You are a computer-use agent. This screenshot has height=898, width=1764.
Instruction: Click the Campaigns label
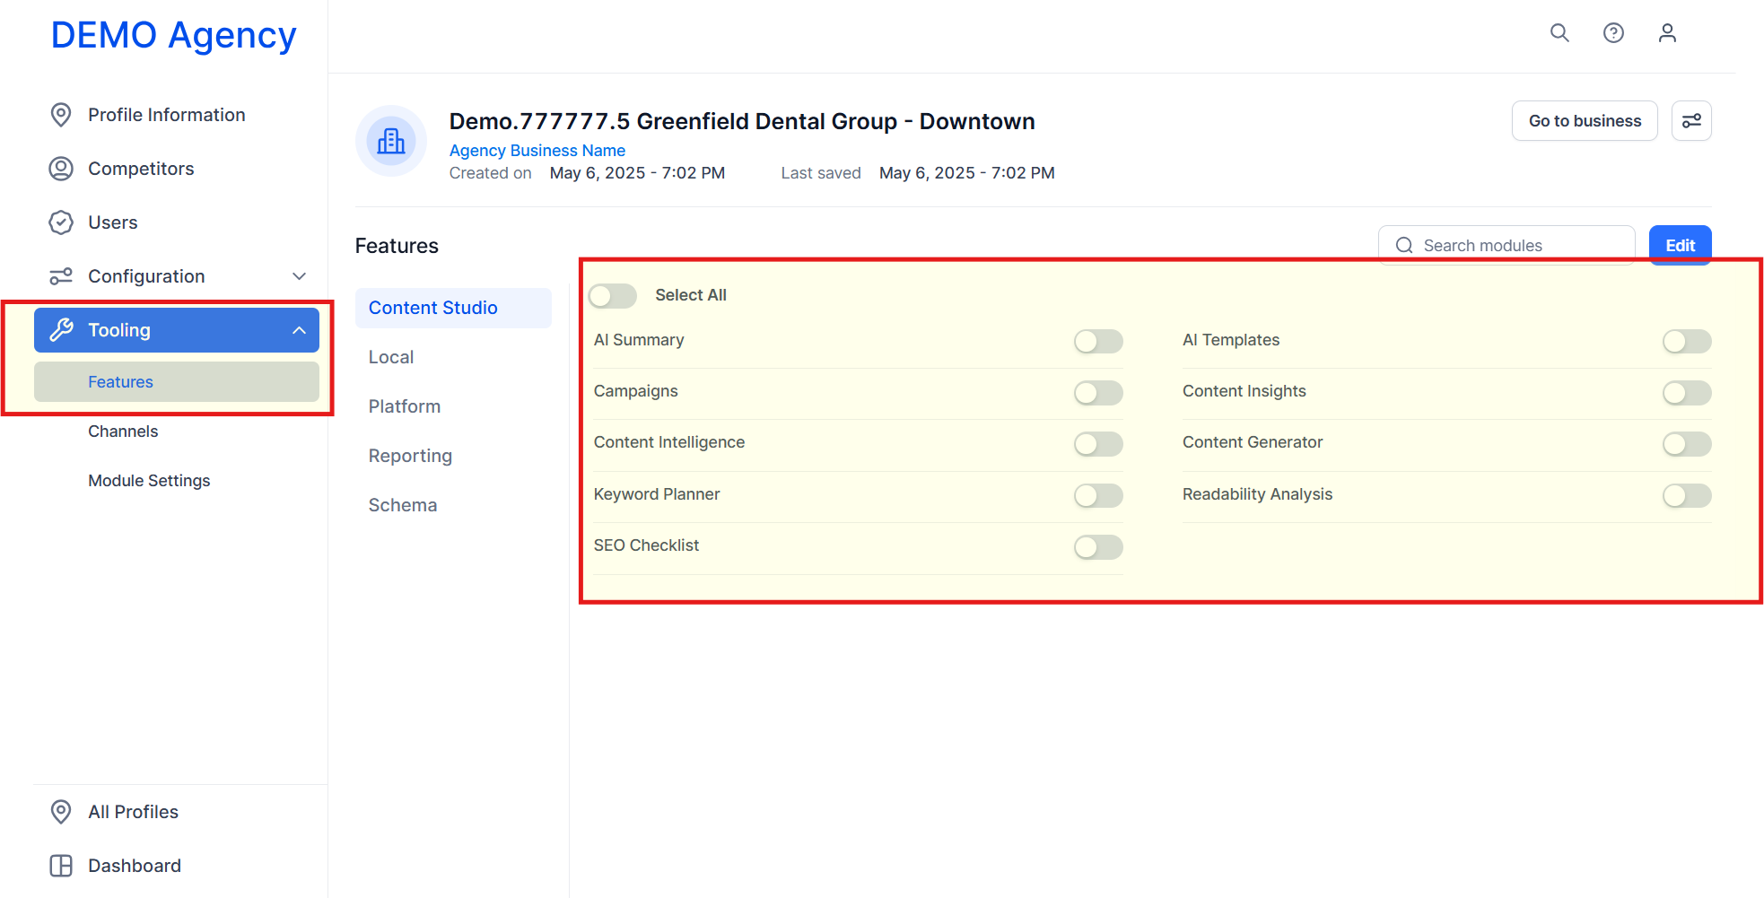coord(636,391)
